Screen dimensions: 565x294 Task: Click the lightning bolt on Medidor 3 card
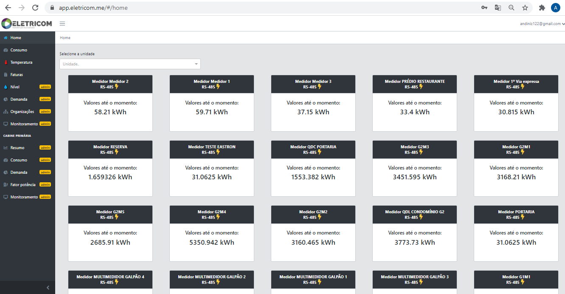click(x=320, y=87)
